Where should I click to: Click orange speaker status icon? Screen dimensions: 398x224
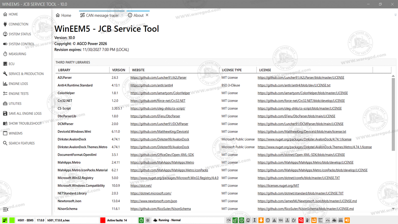tap(347, 220)
